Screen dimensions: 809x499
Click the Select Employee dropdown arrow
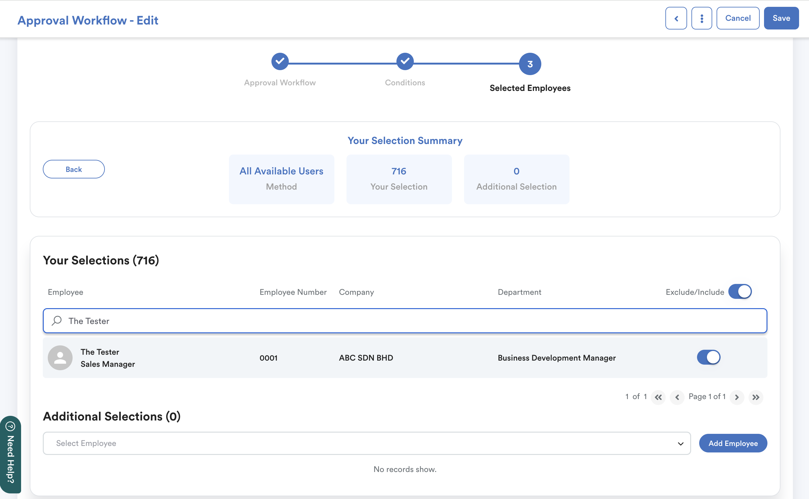[680, 443]
